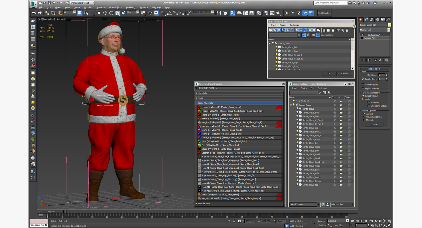Click the _brass material preview thumbnail
This screenshot has width=422, height=228.
[x=199, y=107]
